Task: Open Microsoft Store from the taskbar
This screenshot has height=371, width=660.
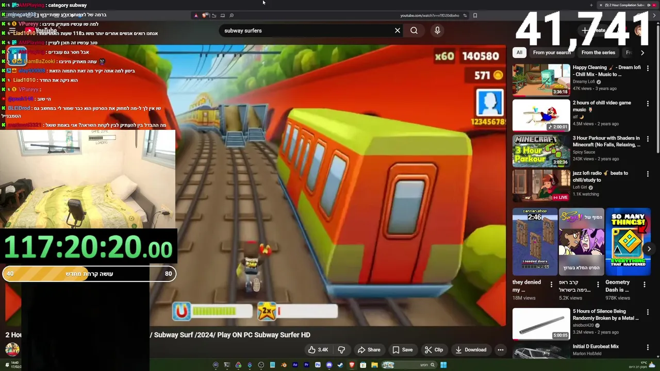Action: tap(363, 365)
